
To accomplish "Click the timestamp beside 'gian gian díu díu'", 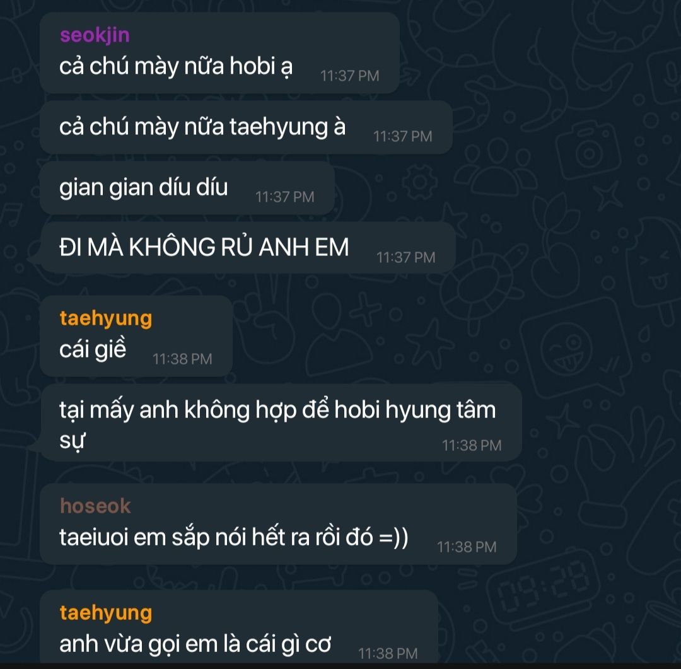I will coord(284,197).
